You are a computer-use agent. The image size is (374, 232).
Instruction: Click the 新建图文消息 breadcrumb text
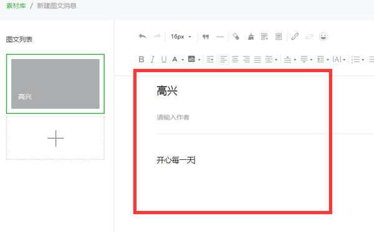click(57, 6)
